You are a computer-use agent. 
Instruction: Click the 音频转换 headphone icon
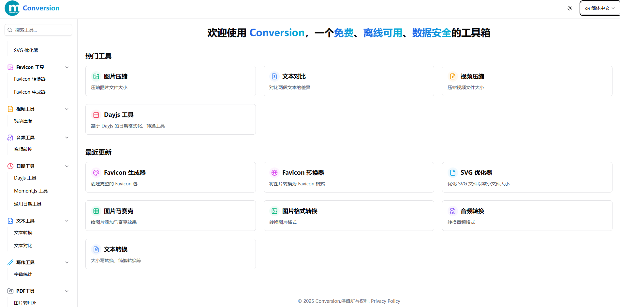click(x=453, y=211)
